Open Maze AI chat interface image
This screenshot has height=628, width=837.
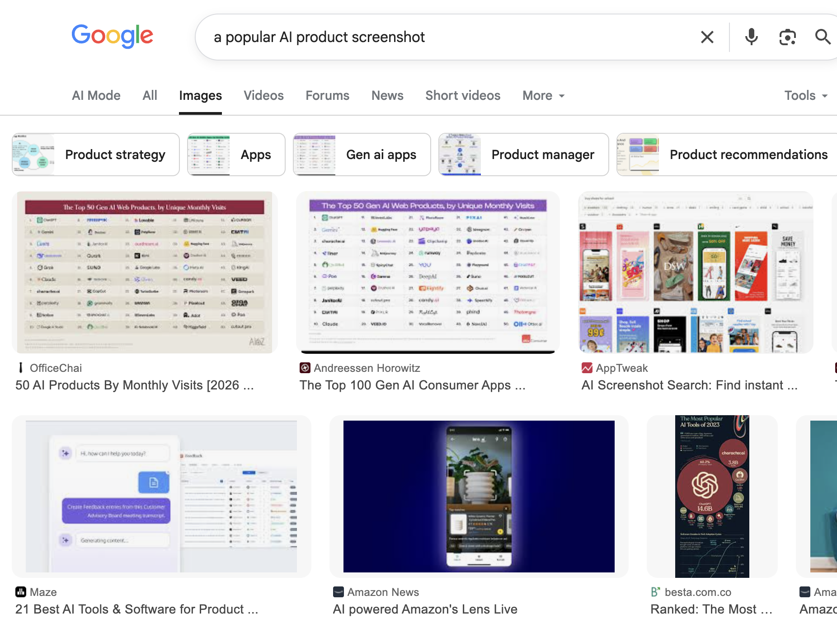161,496
